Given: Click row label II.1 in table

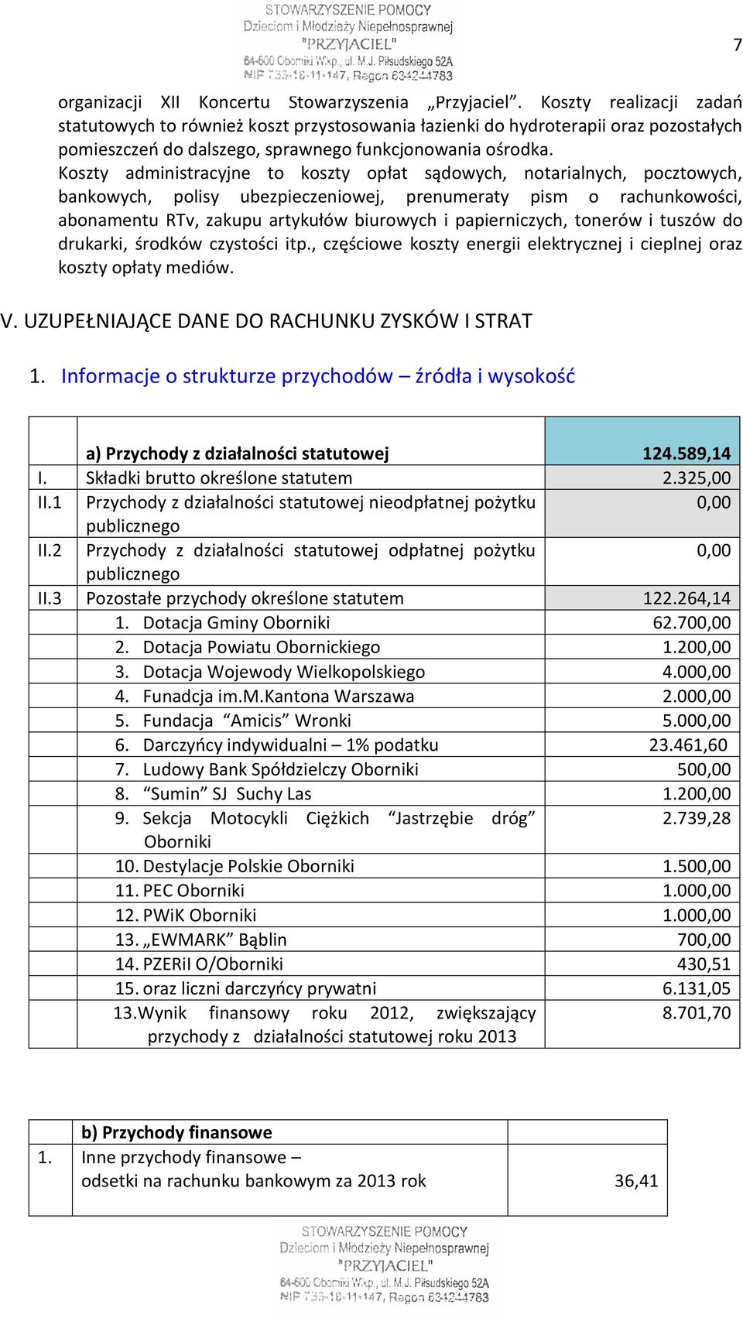Looking at the screenshot, I should coord(50,503).
